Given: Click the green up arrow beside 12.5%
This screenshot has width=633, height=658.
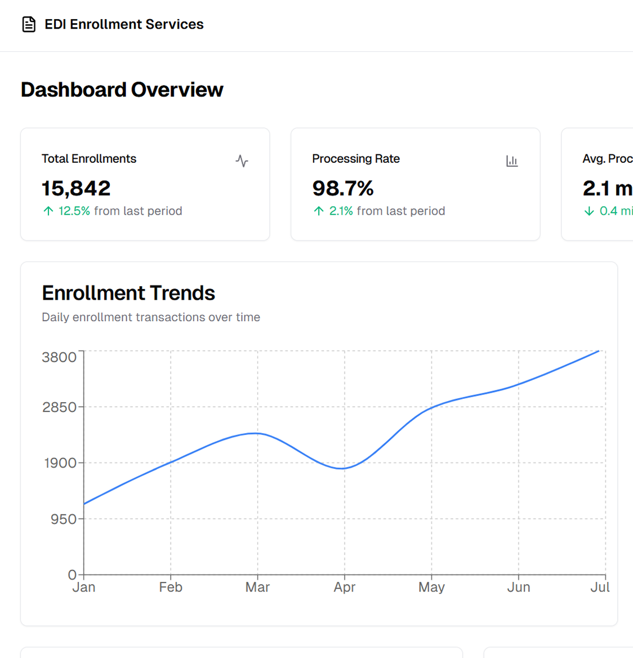Looking at the screenshot, I should coord(48,211).
